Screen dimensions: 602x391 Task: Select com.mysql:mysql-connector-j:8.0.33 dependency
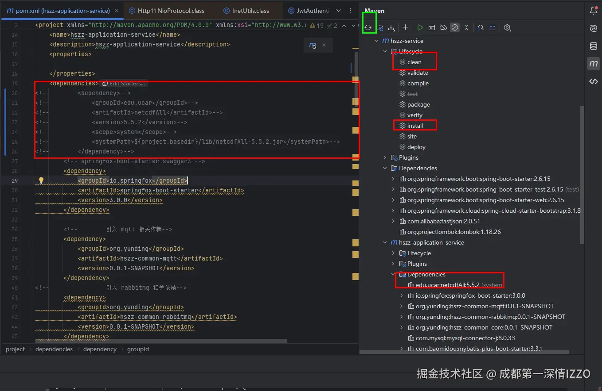point(465,338)
